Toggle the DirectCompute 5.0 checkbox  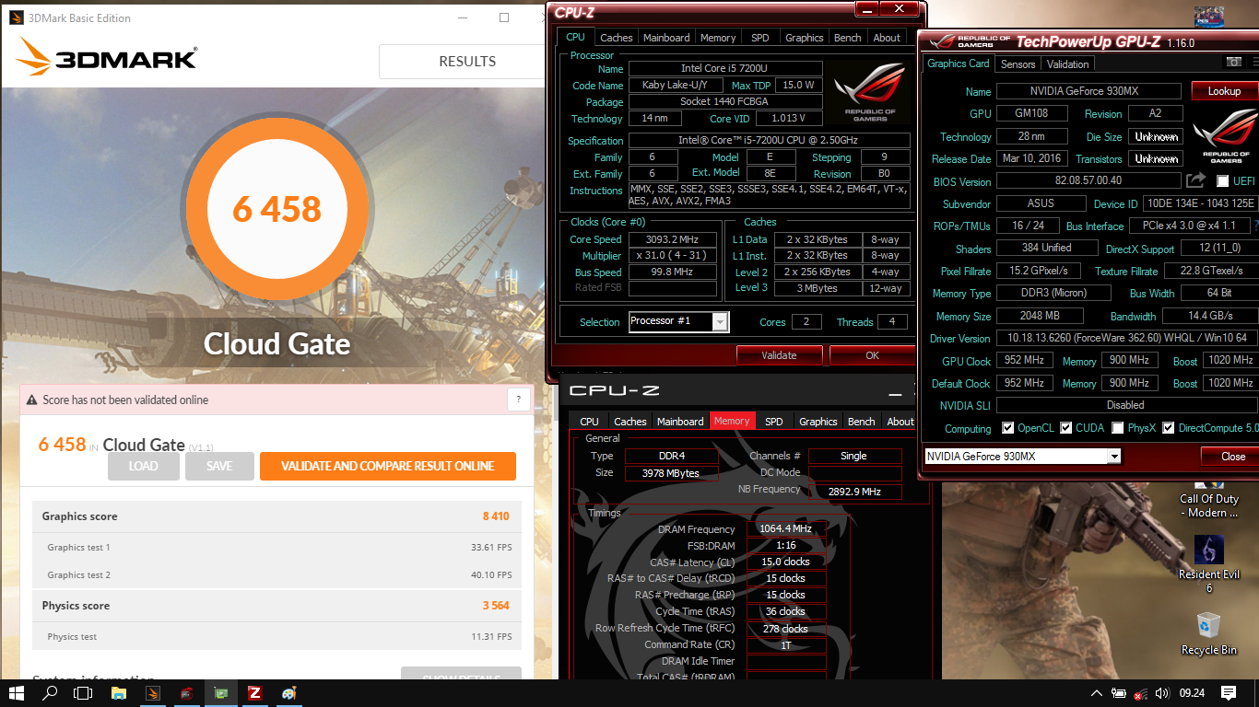point(1169,428)
